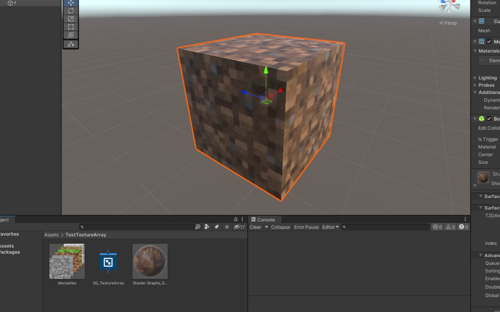
Task: Expand the Lighting section in the Inspector
Action: pos(475,78)
